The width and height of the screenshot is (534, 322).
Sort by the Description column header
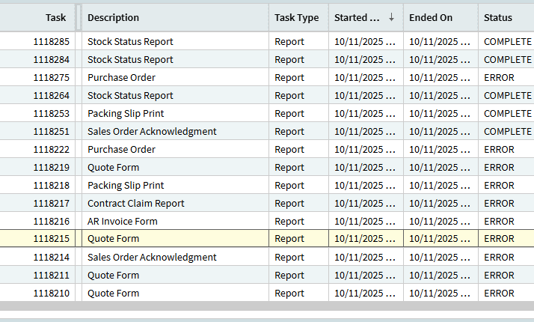point(113,17)
